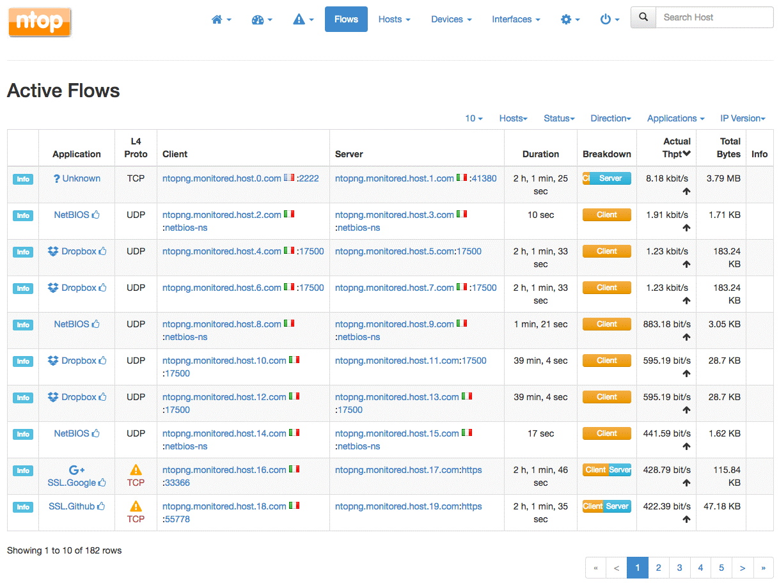Click the question mark icon beside Unknown

pyautogui.click(x=58, y=178)
